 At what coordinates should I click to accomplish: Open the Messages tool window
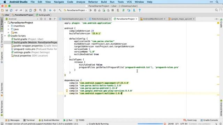point(13,120)
